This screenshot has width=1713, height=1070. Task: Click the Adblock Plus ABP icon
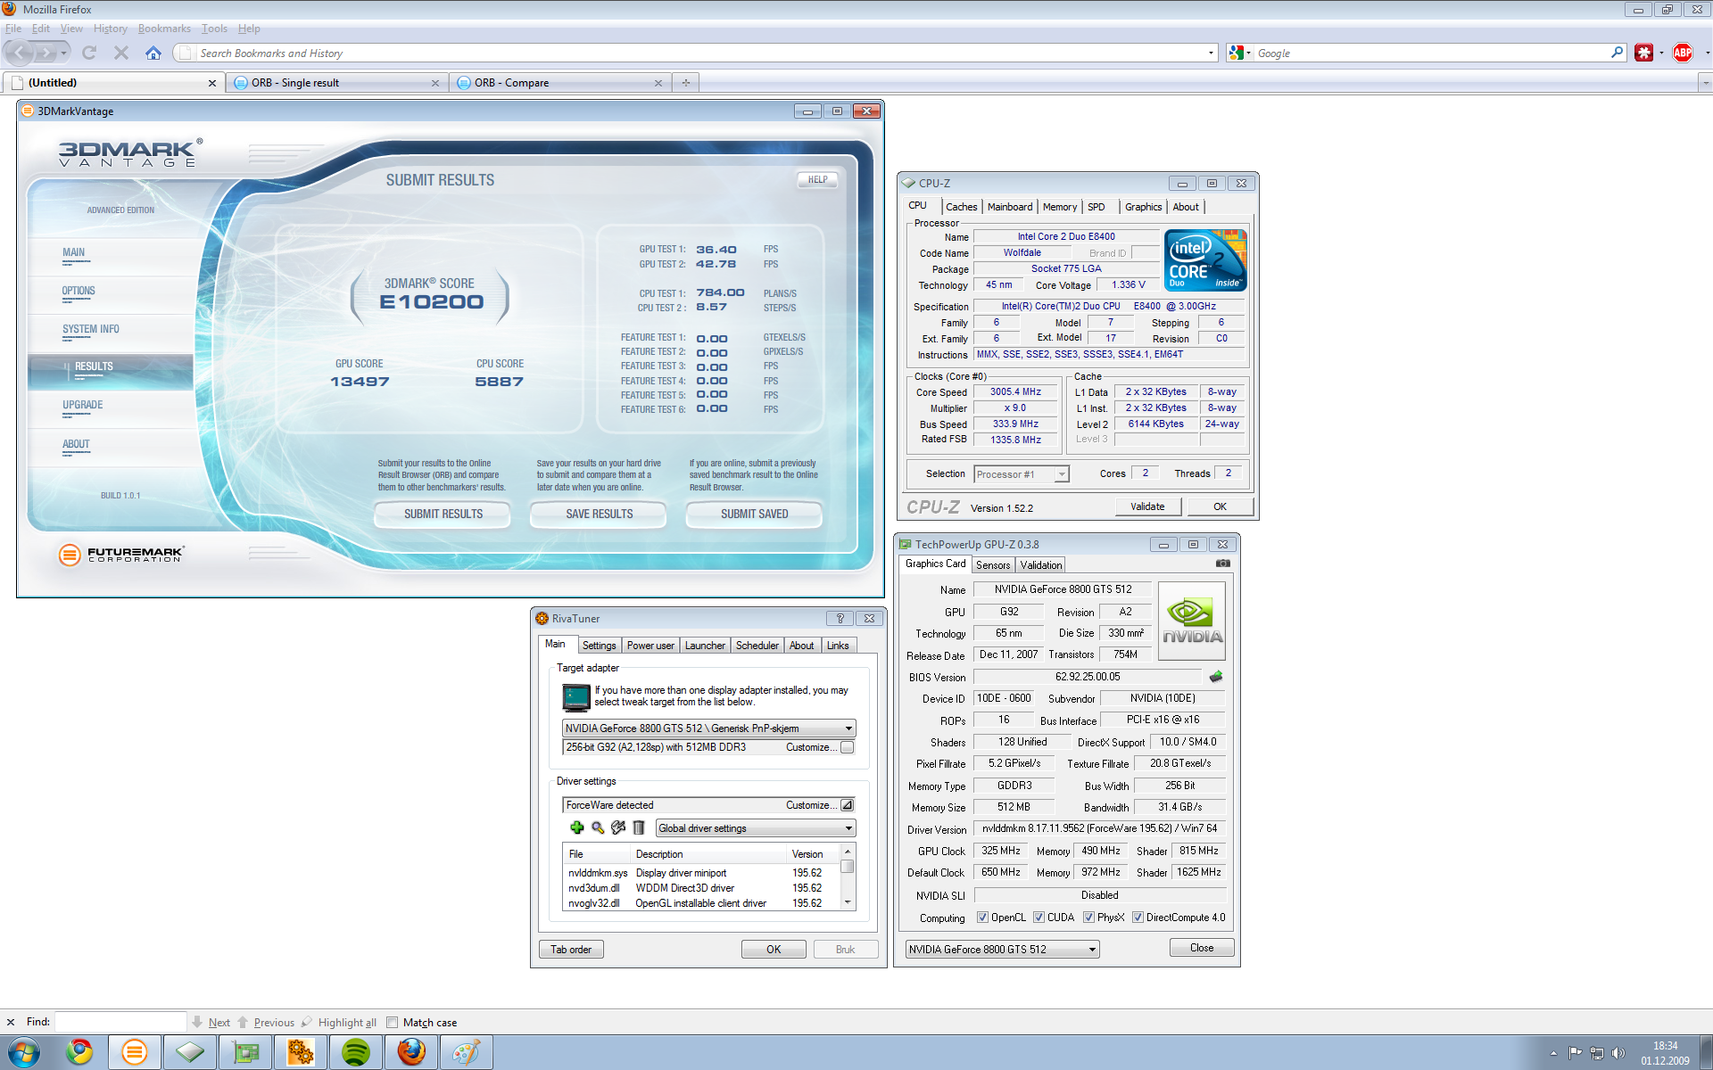tap(1683, 53)
